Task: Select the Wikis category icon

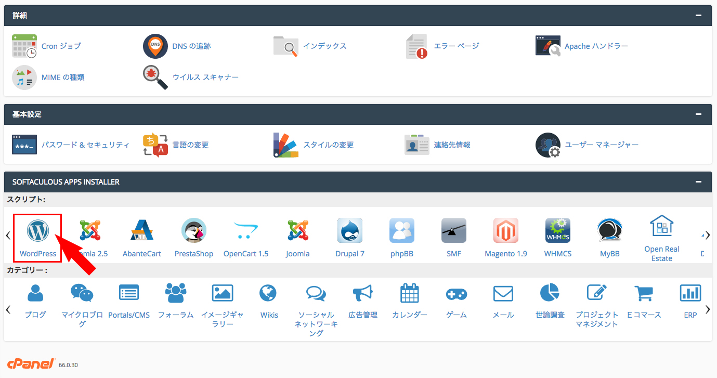Action: (x=269, y=292)
